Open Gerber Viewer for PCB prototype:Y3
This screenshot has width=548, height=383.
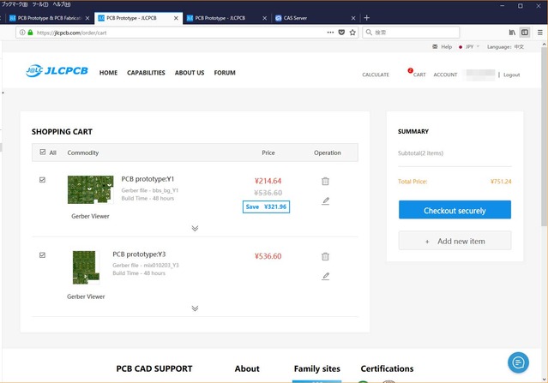86,296
